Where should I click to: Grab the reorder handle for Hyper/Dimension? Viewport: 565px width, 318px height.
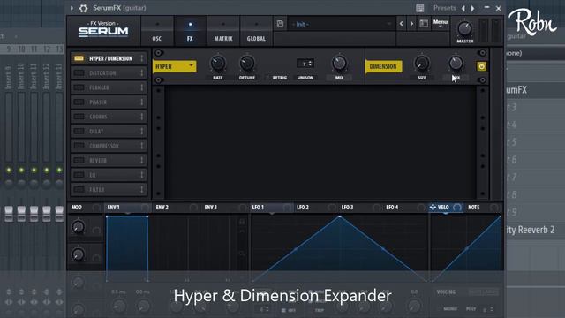pos(142,58)
